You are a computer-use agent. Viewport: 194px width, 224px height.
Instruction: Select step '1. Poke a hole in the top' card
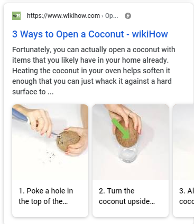(50, 161)
